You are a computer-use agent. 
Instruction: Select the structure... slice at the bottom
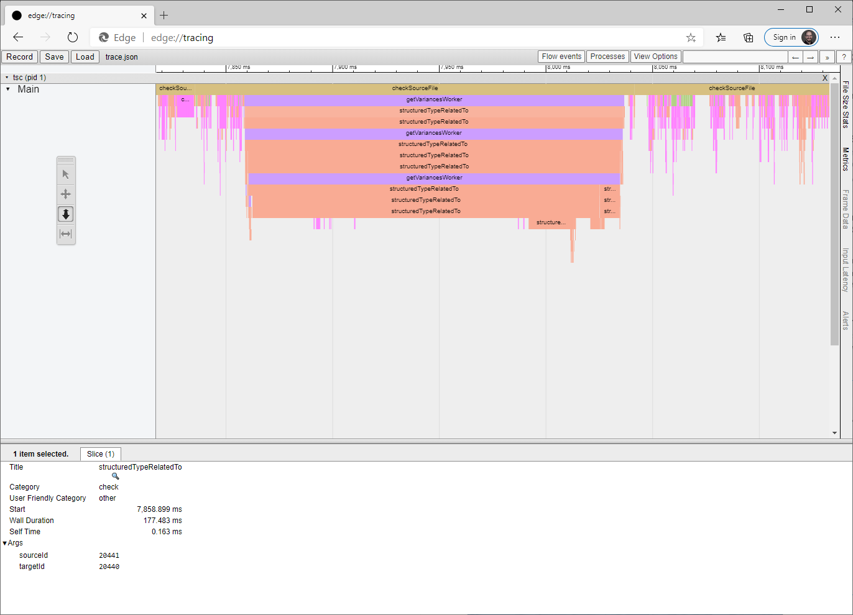coord(551,222)
